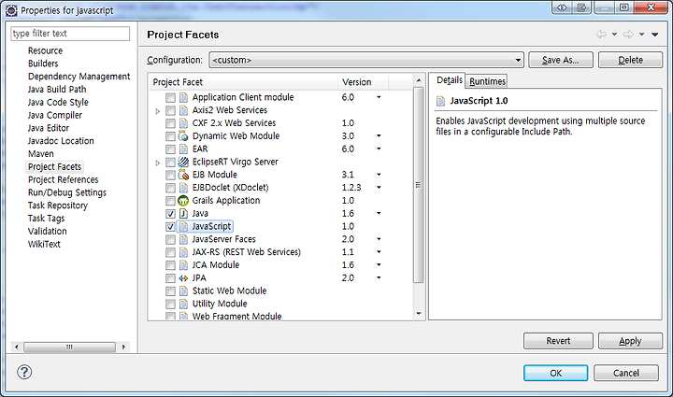Screen dimensions: 673x397
Task: Click the Apply button
Action: point(630,341)
